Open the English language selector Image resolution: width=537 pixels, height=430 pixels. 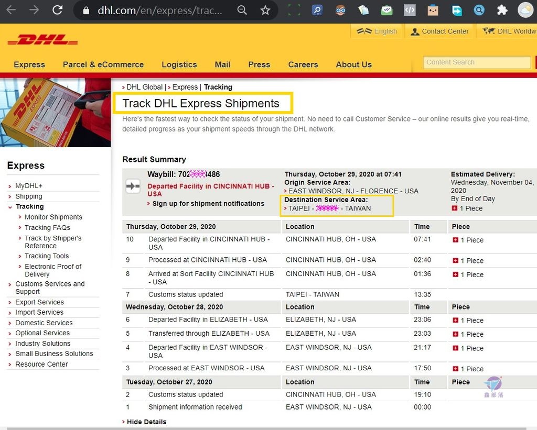point(377,31)
